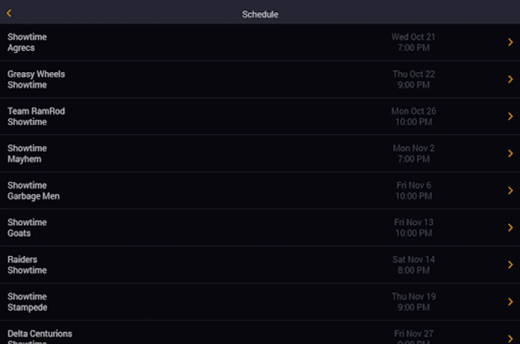Image resolution: width=520 pixels, height=344 pixels.
Task: Click chevron for Showtime vs Goats game
Action: point(510,227)
